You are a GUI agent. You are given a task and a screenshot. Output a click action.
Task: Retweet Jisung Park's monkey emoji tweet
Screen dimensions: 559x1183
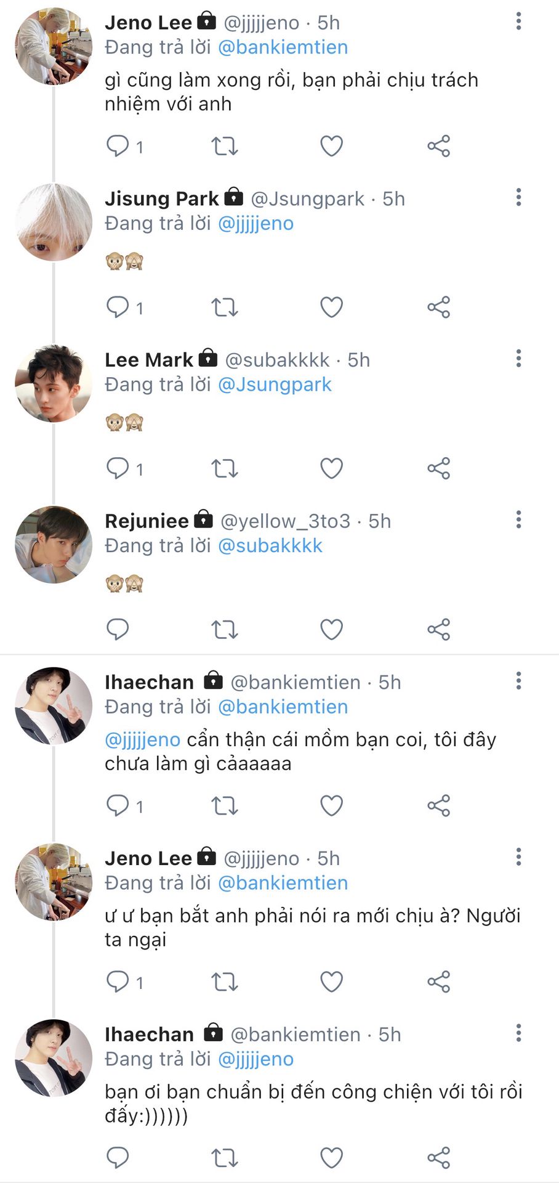click(224, 307)
